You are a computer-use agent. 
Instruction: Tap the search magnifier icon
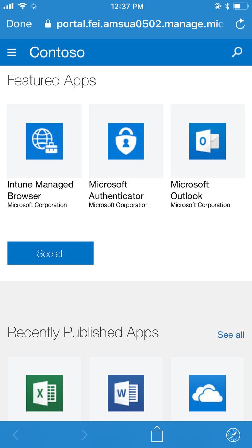pos(237,52)
